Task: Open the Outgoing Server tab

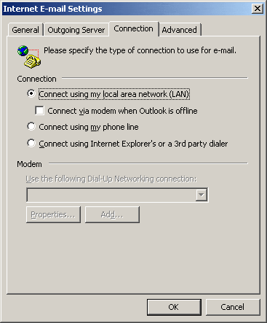Action: 76,30
